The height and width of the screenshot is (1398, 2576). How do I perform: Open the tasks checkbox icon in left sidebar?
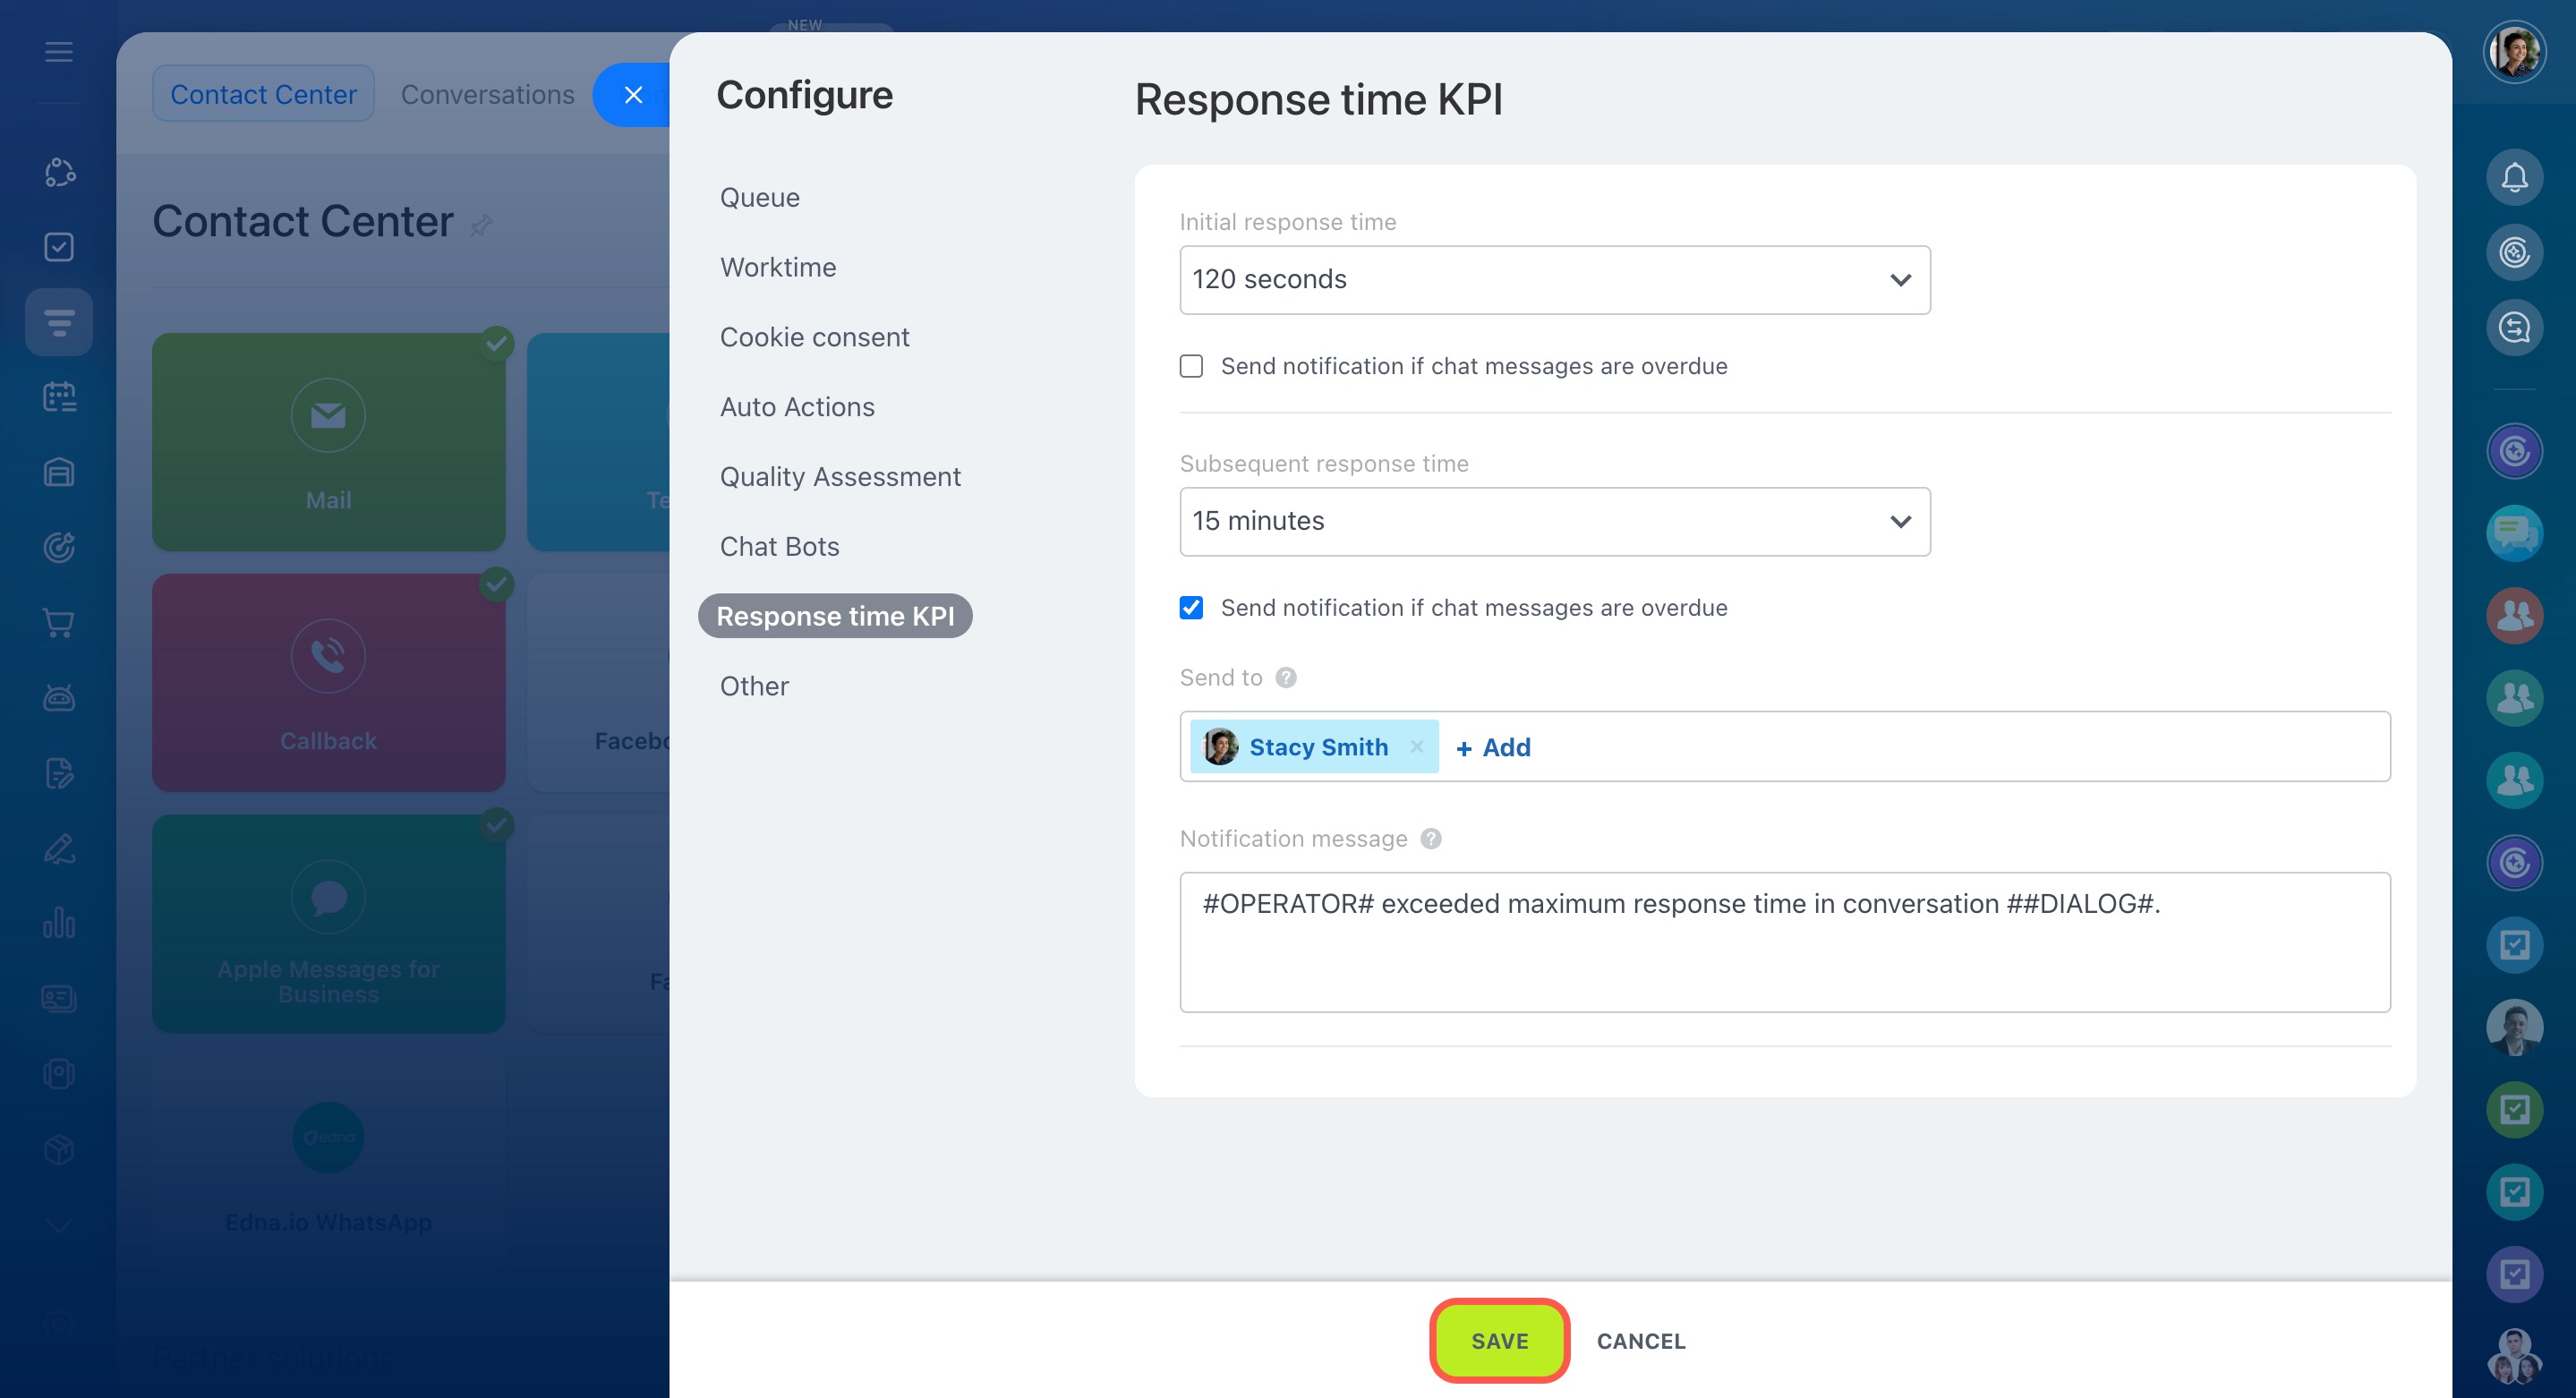[59, 246]
